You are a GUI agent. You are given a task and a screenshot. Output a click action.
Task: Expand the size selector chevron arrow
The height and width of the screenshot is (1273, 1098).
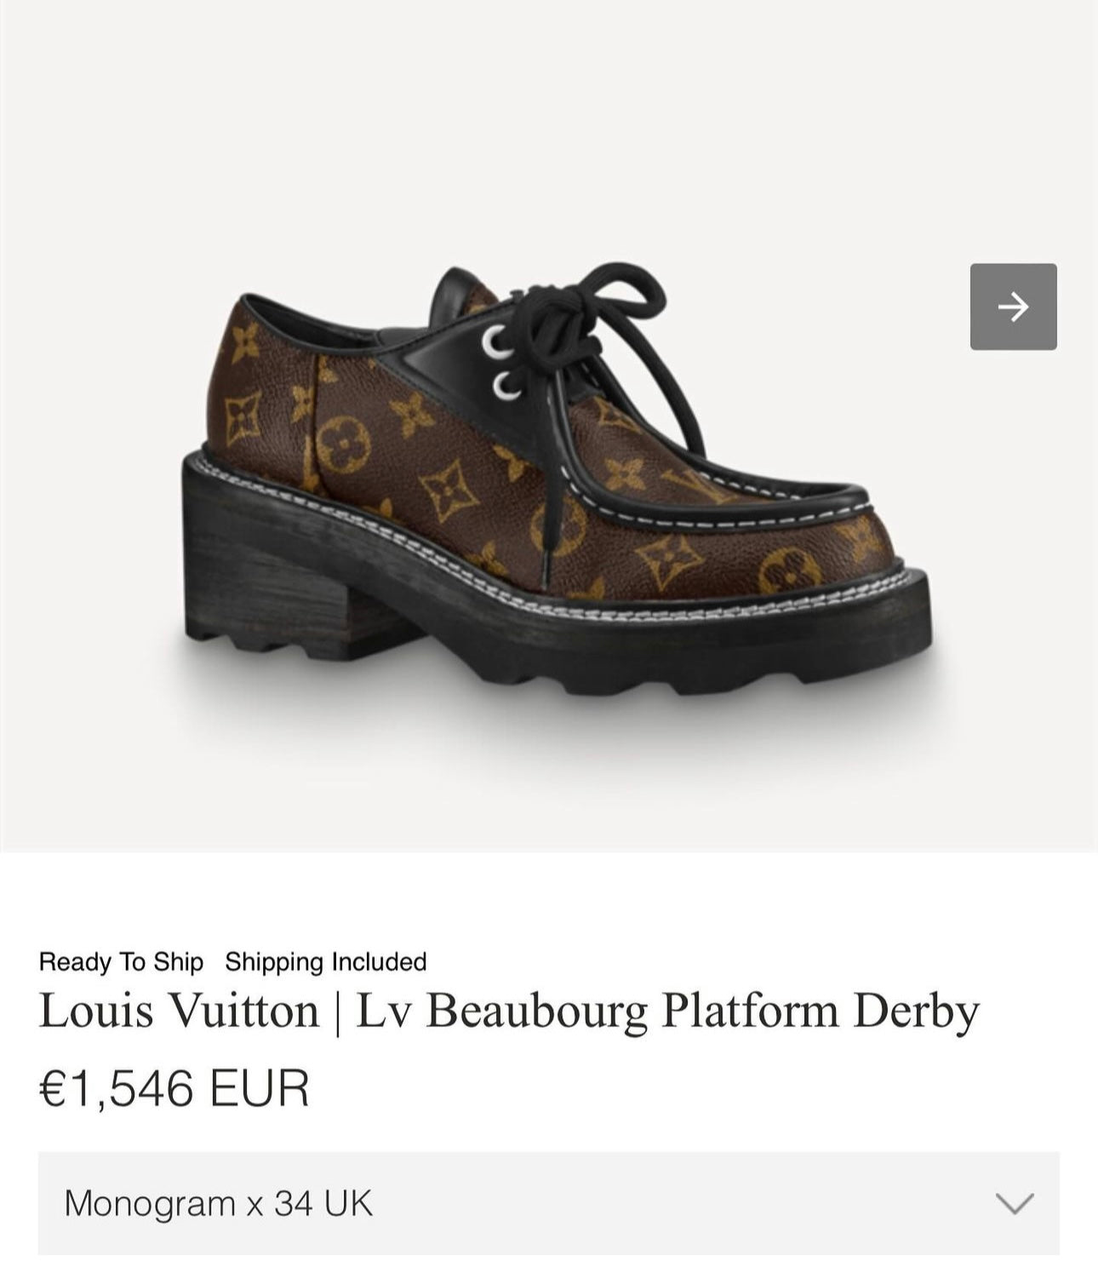1015,1203
